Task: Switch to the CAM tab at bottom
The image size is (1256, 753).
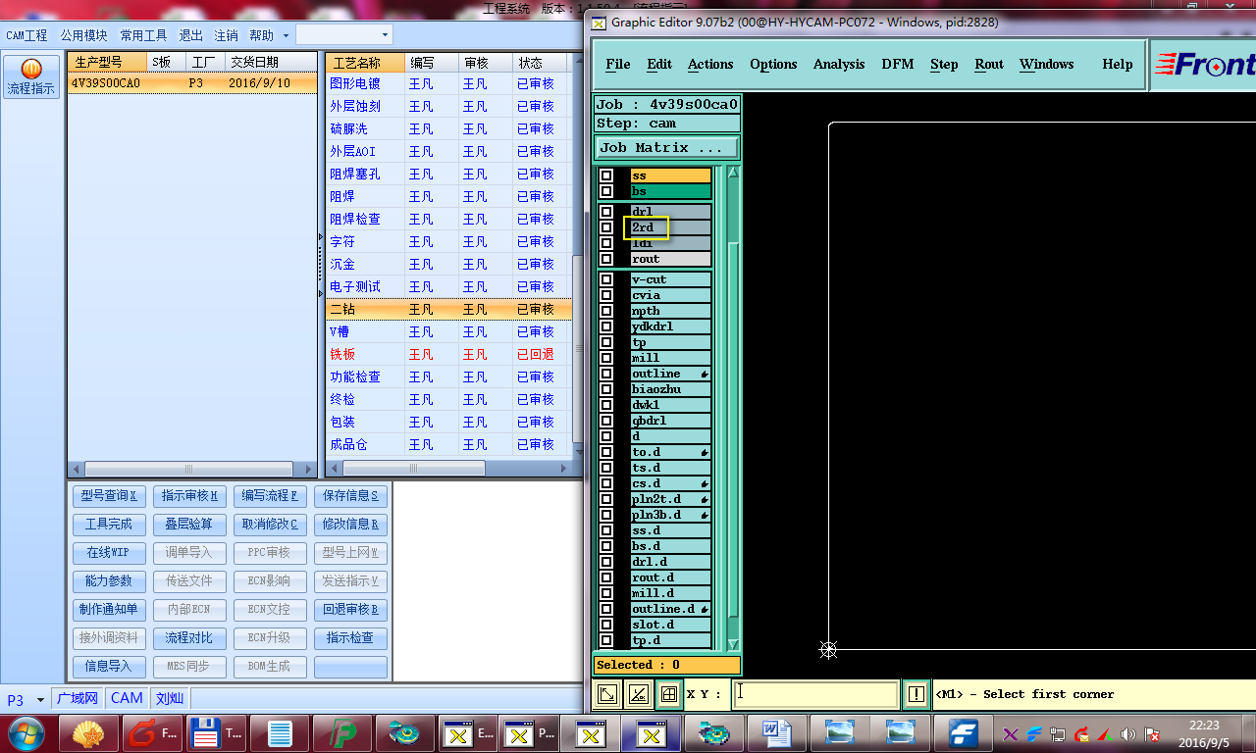Action: pos(127,699)
